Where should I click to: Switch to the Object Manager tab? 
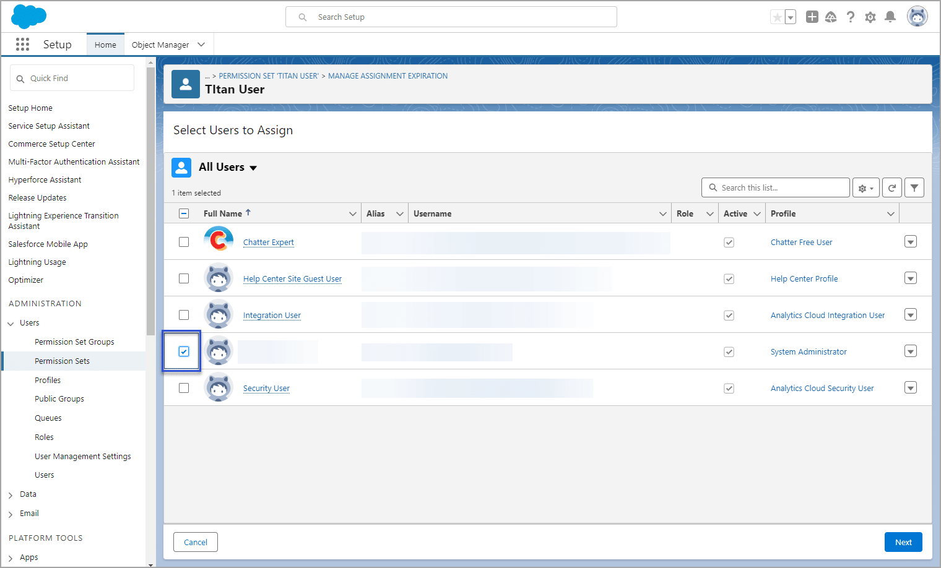pos(161,44)
